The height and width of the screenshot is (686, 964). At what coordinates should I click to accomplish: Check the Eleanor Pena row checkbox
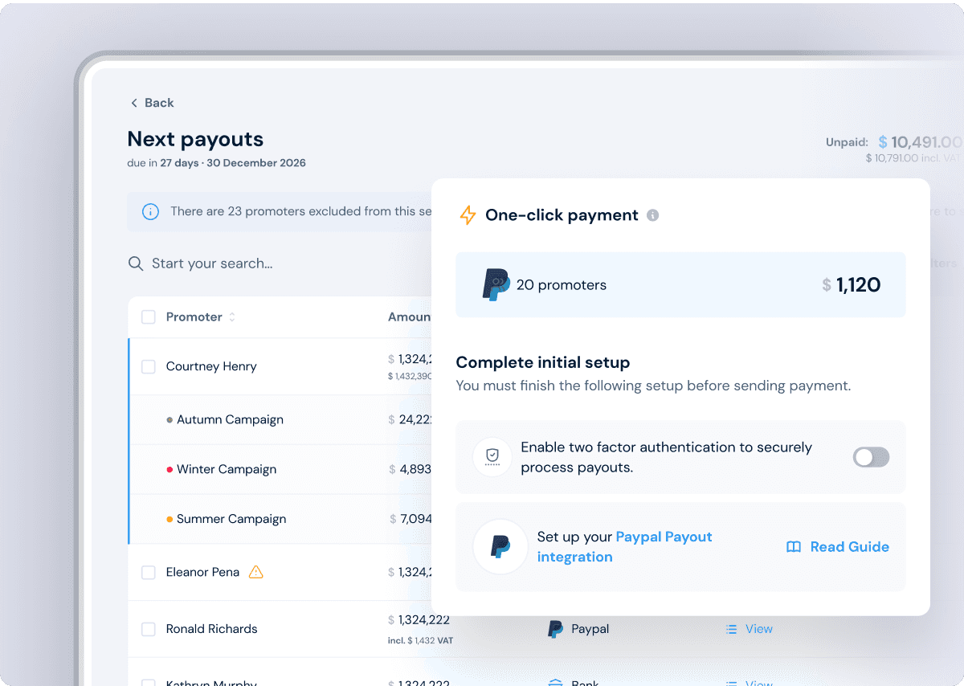pos(149,573)
